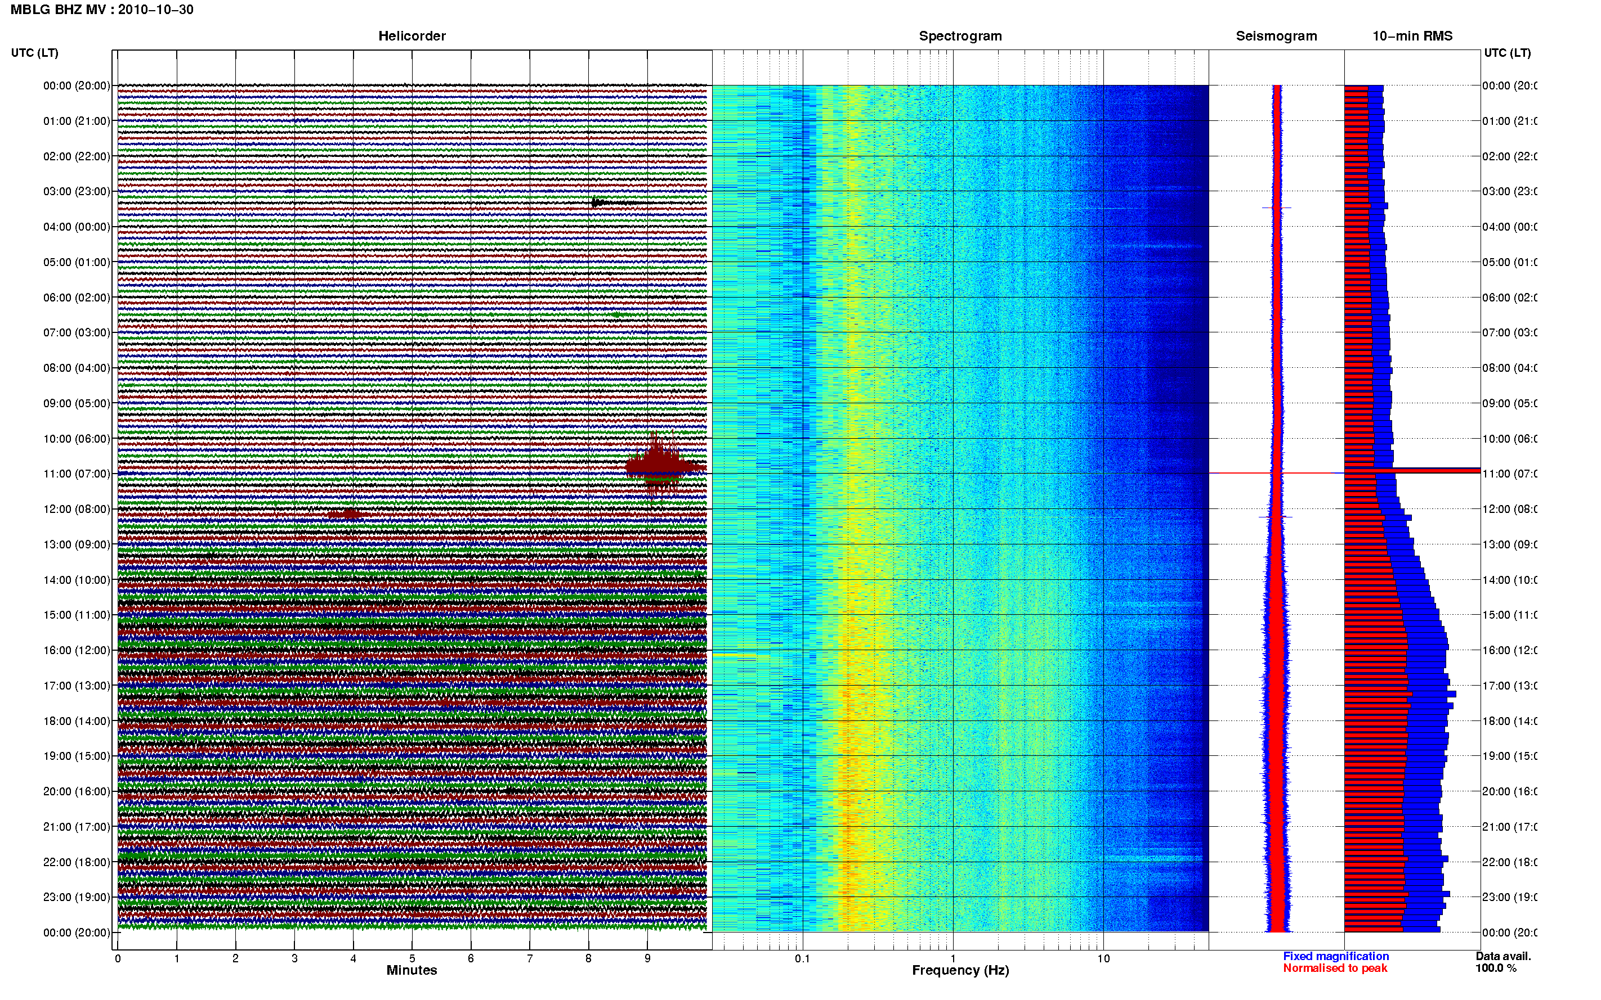Click the left bottom '00:00 (20:00)' time label

point(77,933)
